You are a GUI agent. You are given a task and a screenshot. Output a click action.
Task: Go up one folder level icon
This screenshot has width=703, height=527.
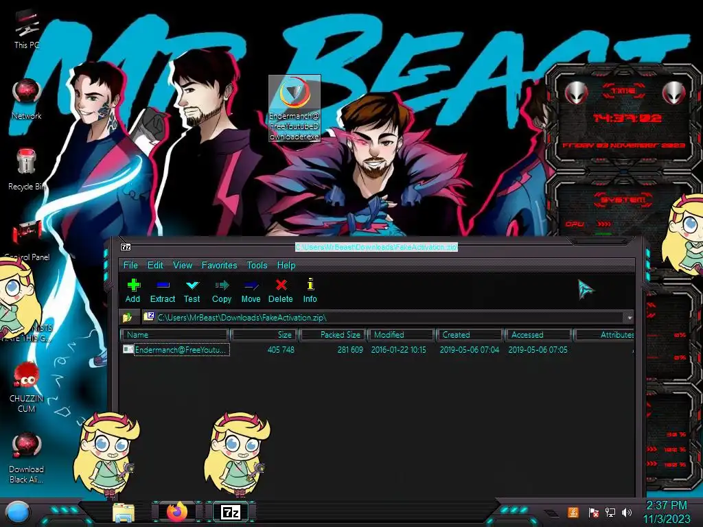[127, 318]
